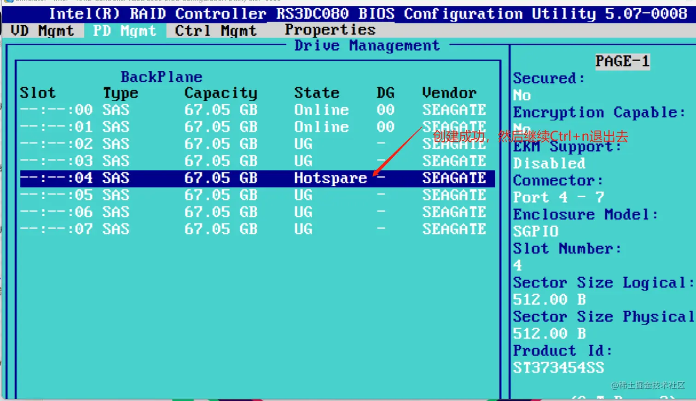Viewport: 696px width, 401px height.
Task: Click the Secured property label
Action: point(549,79)
